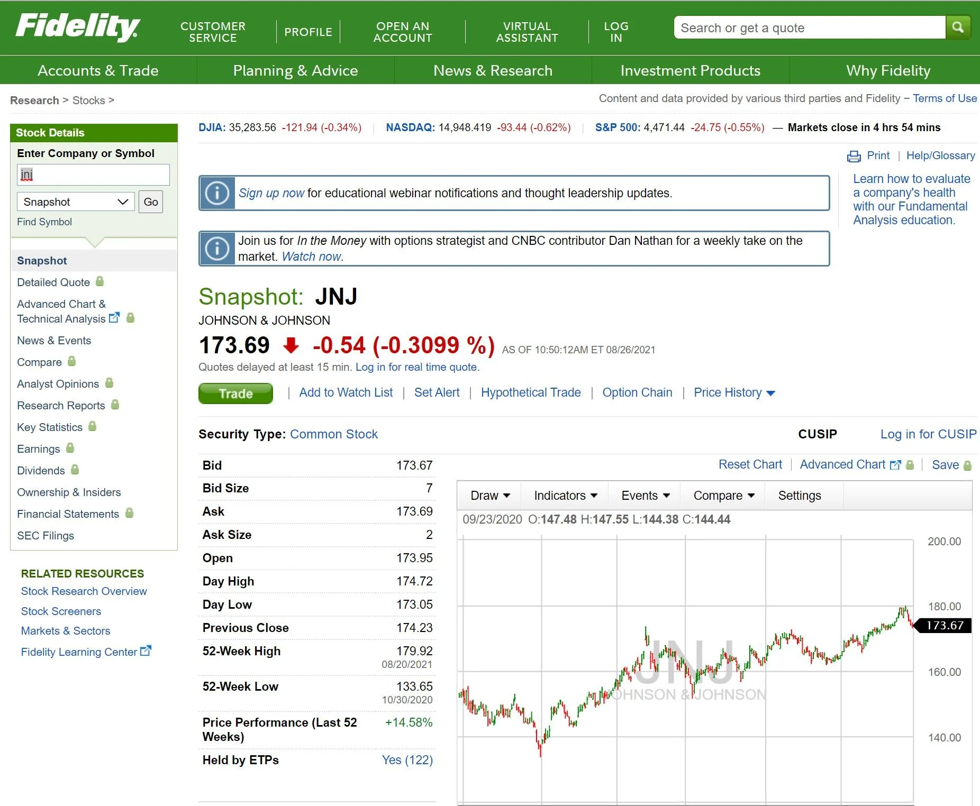This screenshot has height=806, width=980.
Task: Click Profile header link
Action: click(x=308, y=32)
